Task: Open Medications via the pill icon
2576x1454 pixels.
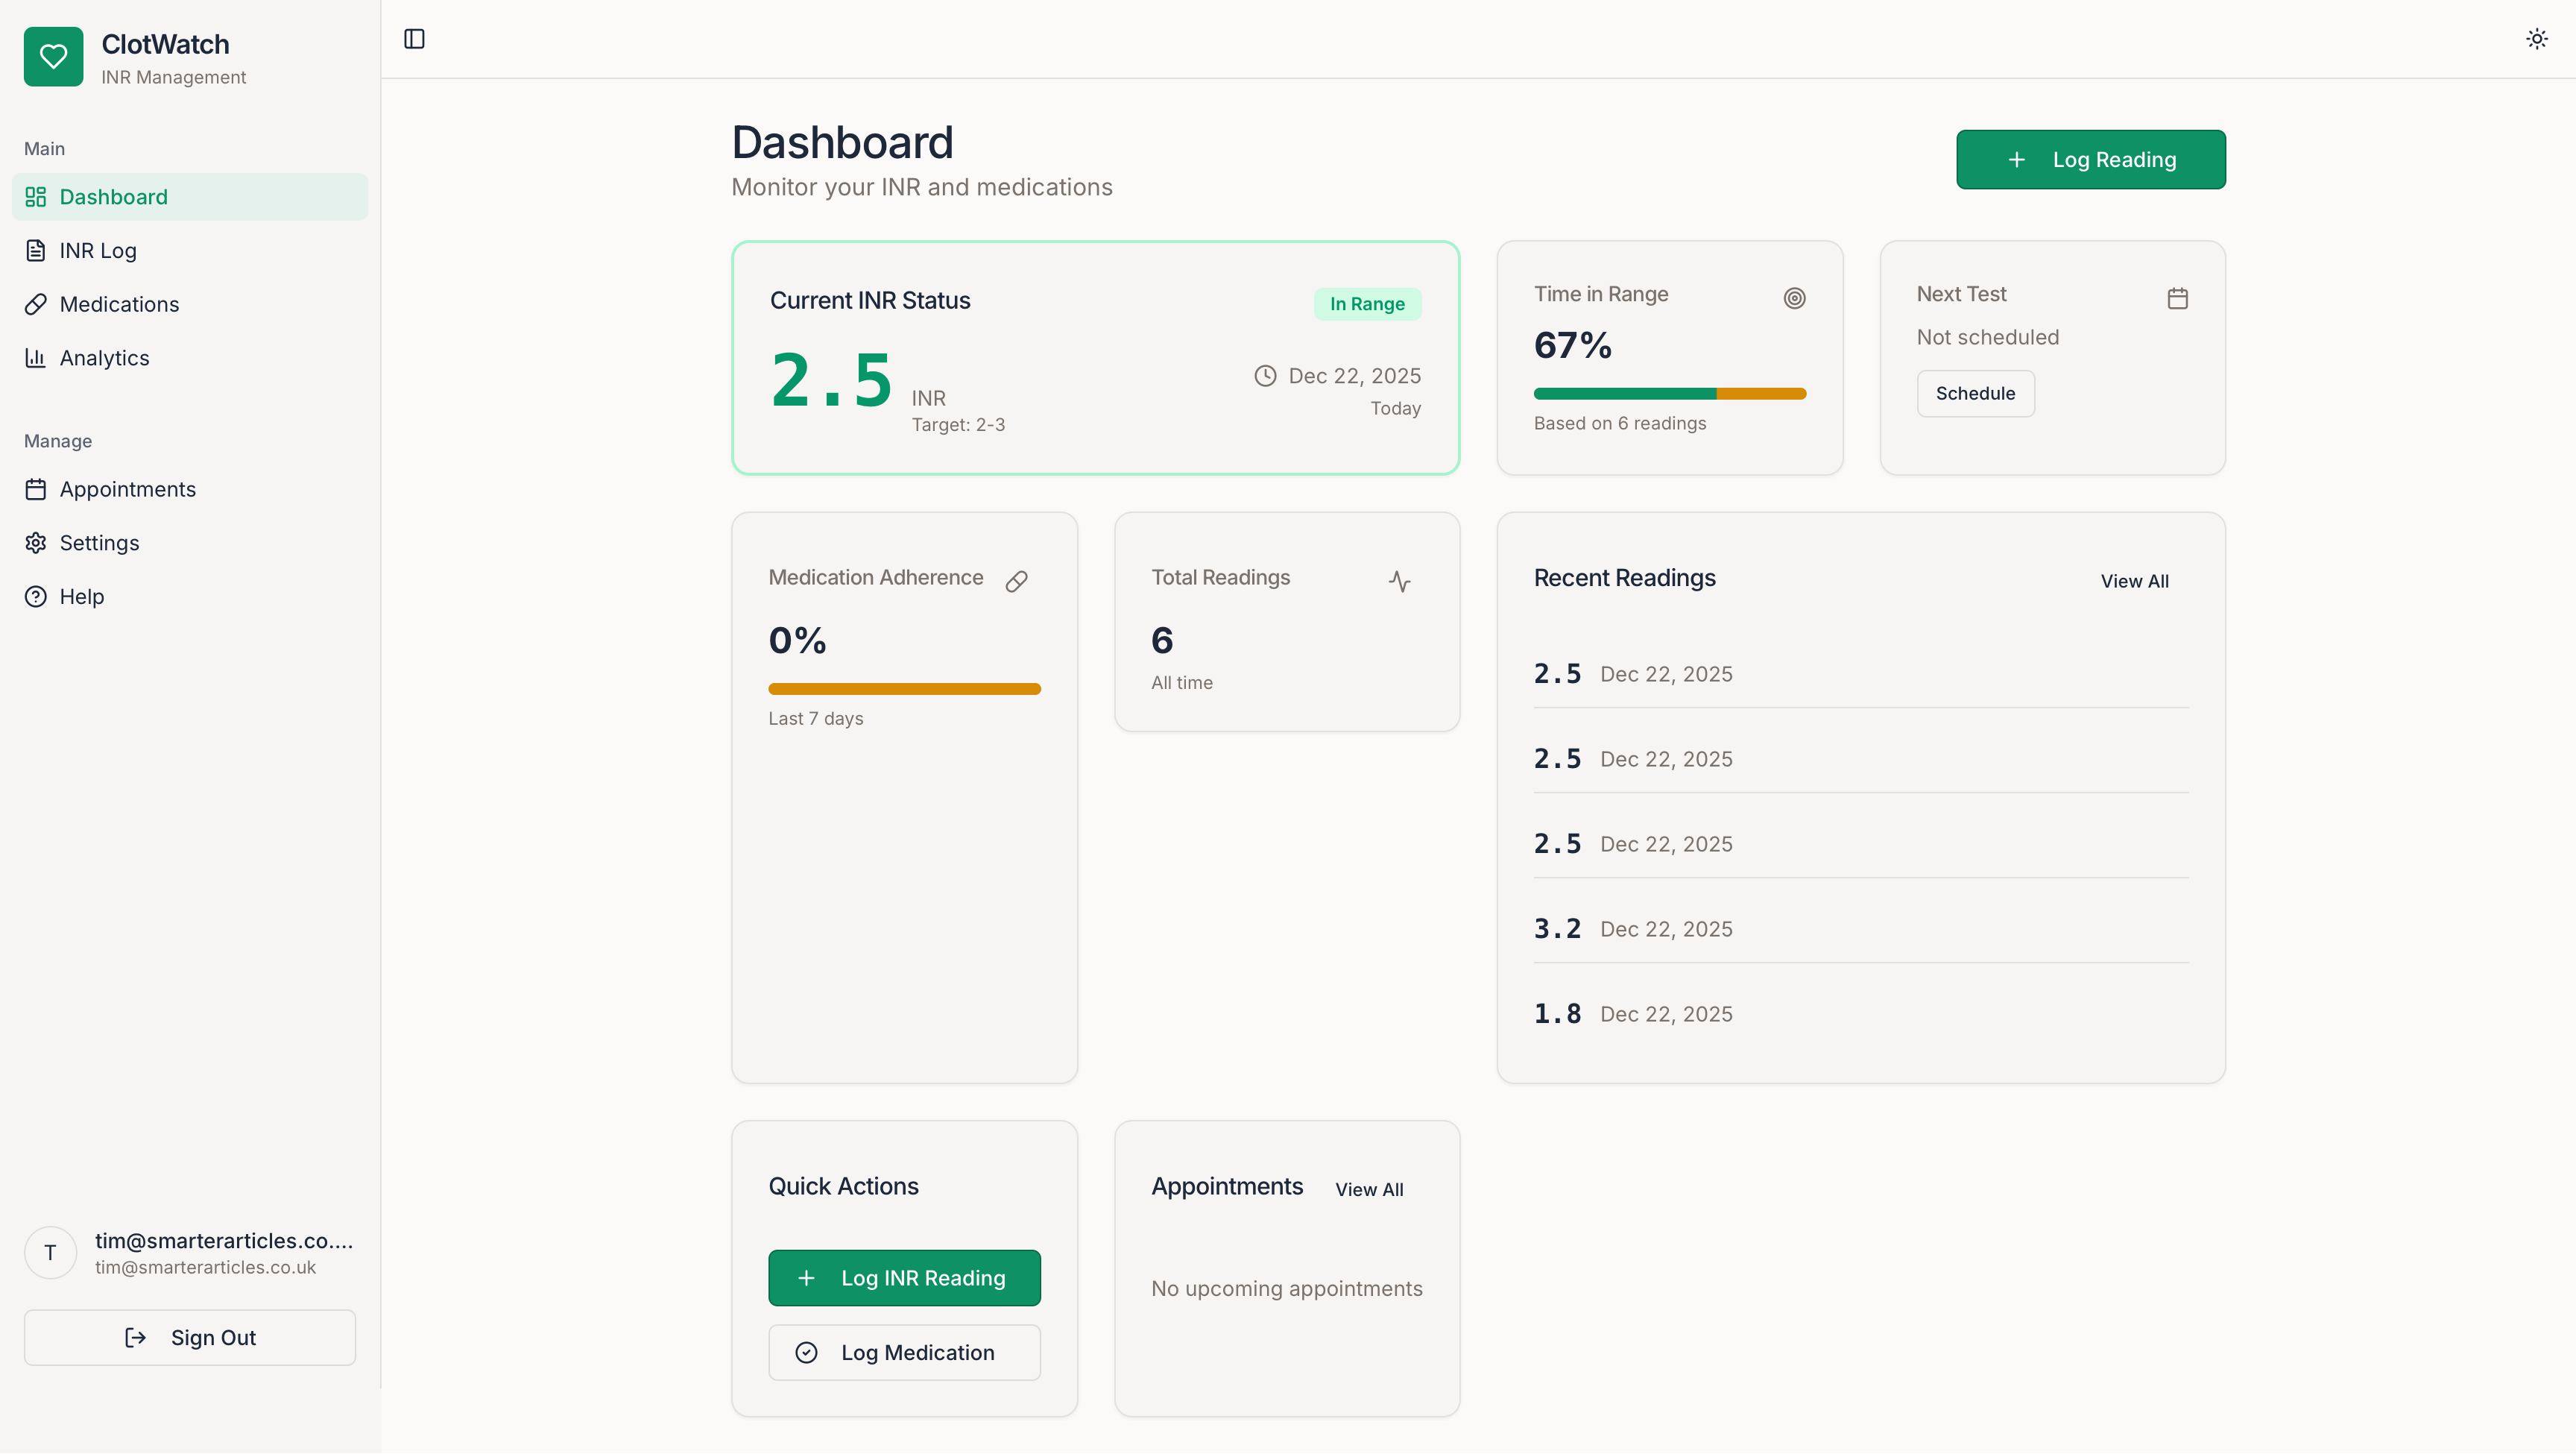Action: tap(36, 304)
